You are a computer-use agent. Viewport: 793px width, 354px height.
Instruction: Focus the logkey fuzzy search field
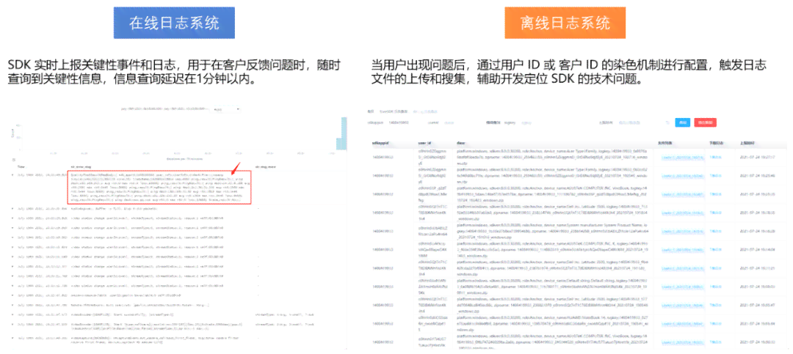527,122
